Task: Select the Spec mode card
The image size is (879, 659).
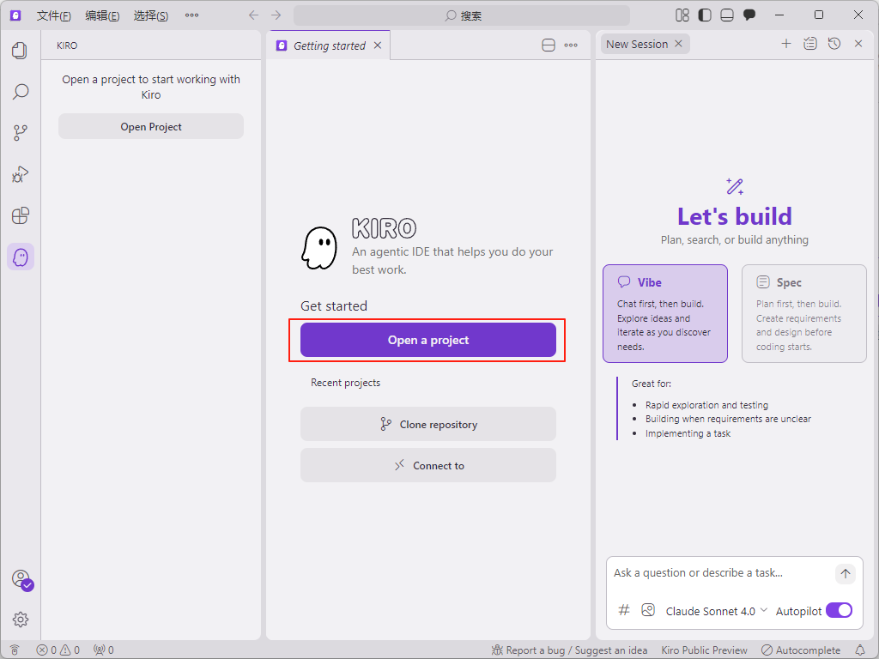Action: click(803, 313)
